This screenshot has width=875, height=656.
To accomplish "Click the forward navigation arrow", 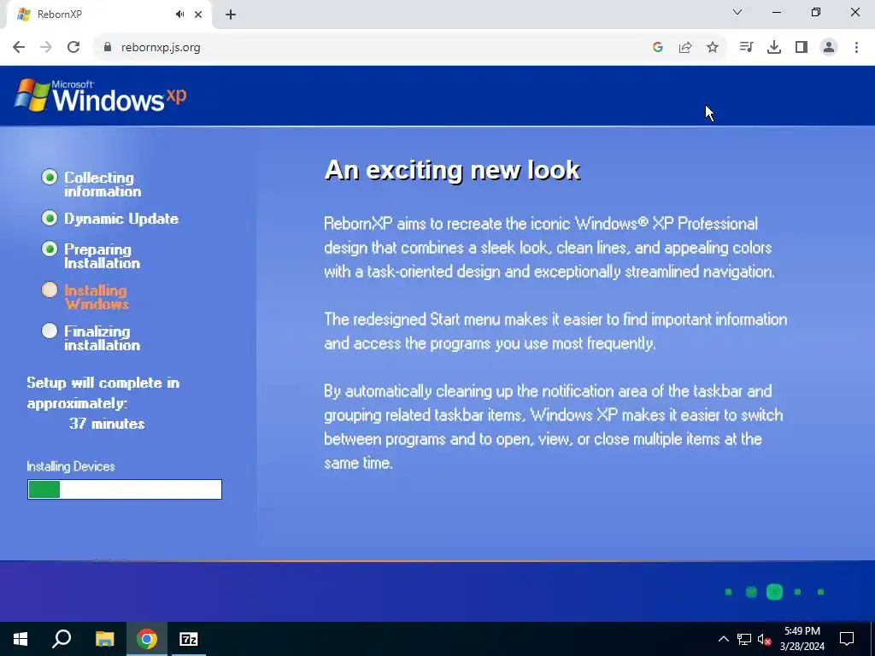I will pos(46,47).
